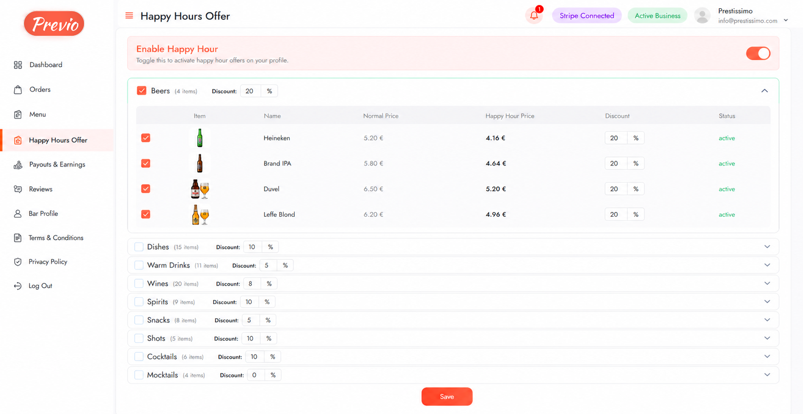Check the Snacks category checkbox

click(x=139, y=320)
